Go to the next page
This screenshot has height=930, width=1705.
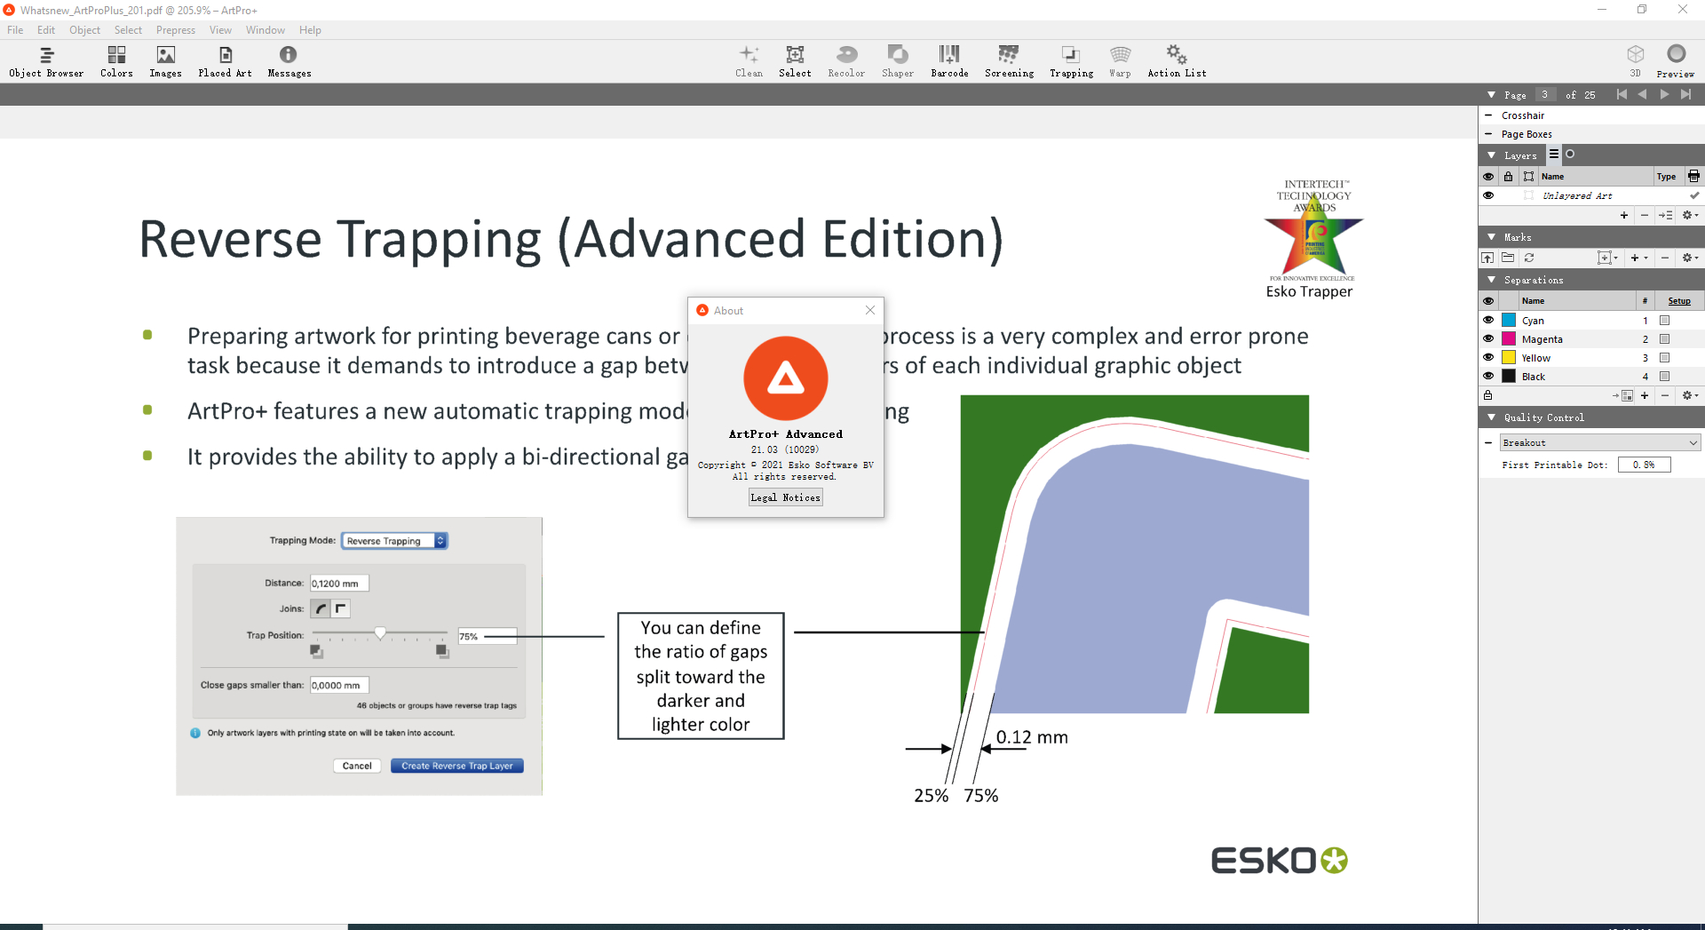pos(1664,94)
